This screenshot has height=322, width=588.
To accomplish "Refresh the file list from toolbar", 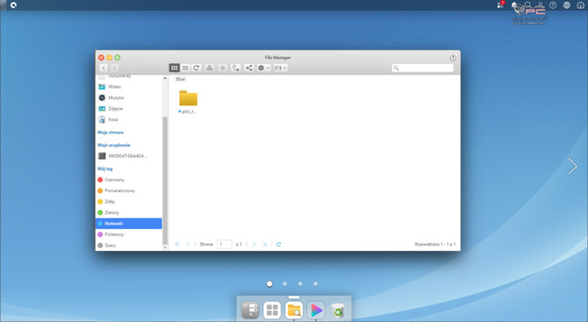I will pos(196,68).
